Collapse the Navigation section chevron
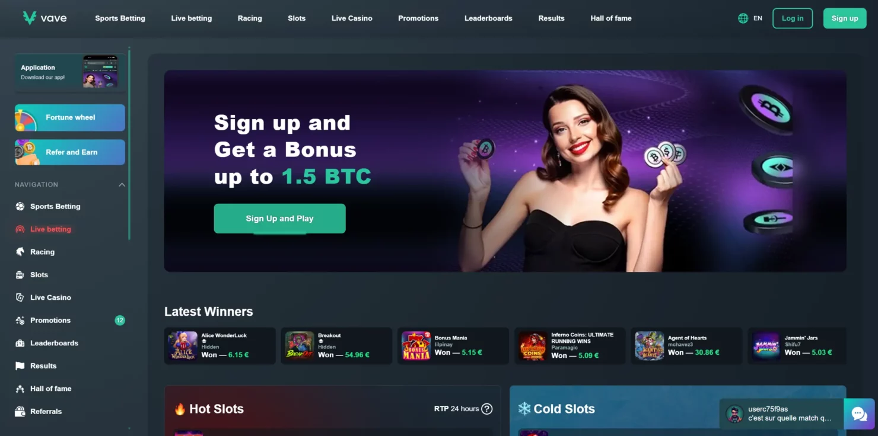Screen dimensions: 878x436 [122, 185]
